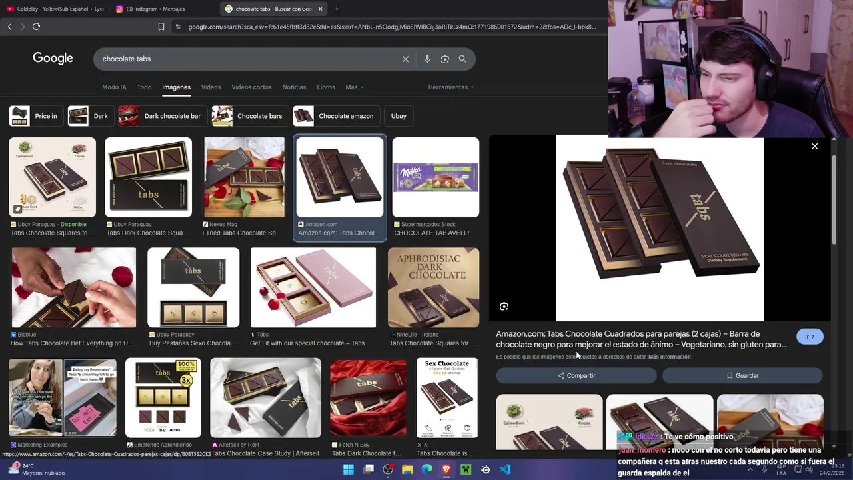Open the Buy Pestañas Sexo Chocolate thumbnail
The height and width of the screenshot is (480, 853).
[193, 287]
